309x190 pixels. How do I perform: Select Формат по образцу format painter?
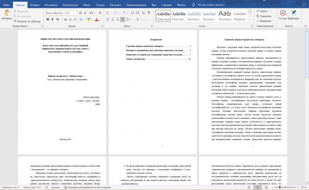27,21
